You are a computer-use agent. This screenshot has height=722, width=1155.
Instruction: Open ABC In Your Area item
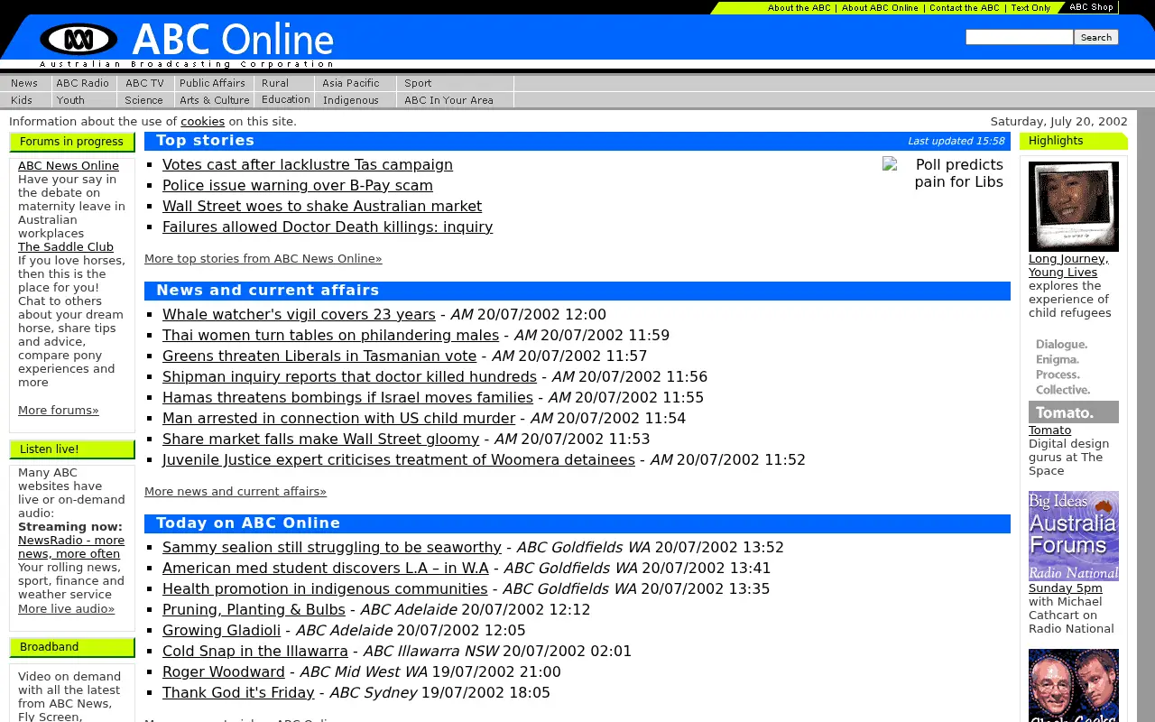pyautogui.click(x=448, y=100)
